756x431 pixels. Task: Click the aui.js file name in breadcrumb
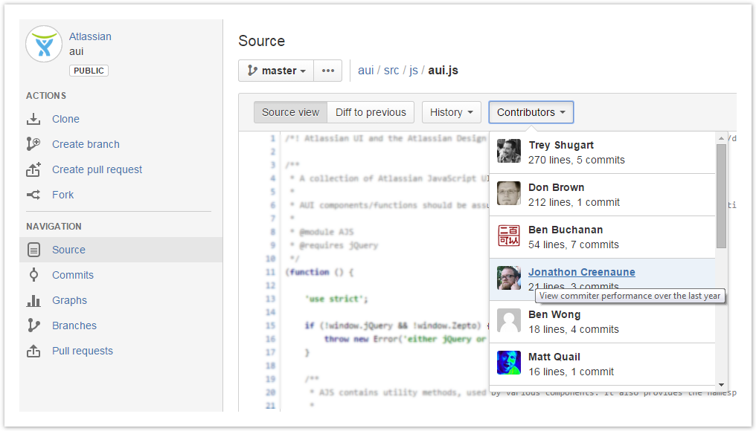[x=443, y=71]
